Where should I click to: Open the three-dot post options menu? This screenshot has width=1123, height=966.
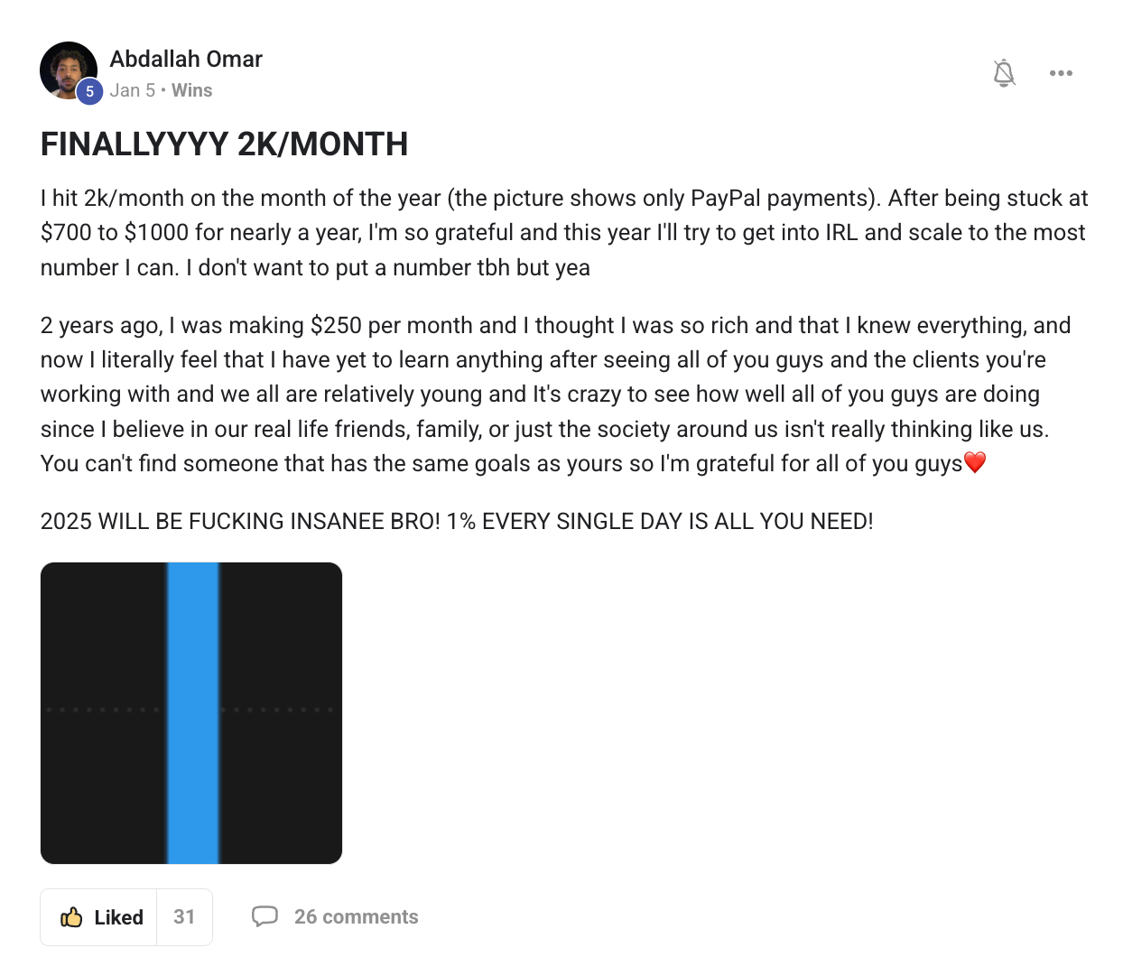click(x=1061, y=73)
